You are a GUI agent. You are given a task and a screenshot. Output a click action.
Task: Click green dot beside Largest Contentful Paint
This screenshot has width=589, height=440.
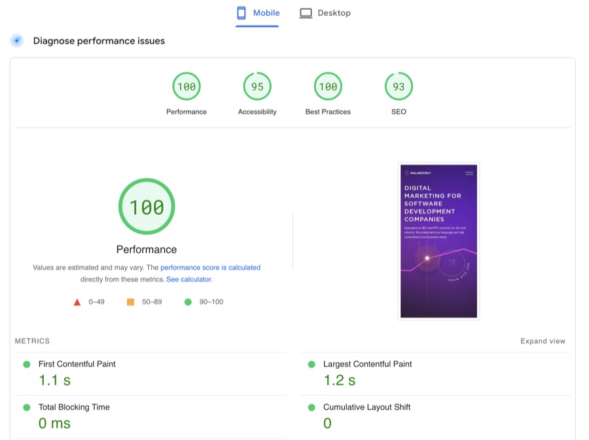312,364
